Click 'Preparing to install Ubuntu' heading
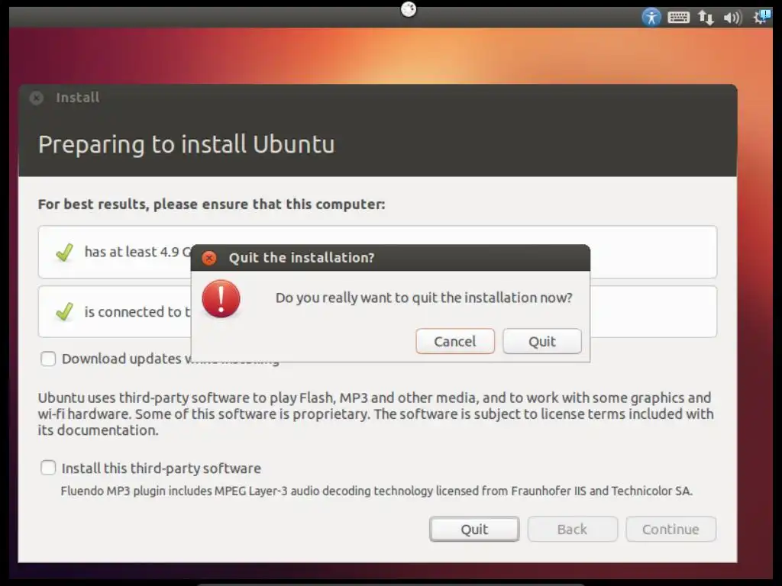The width and height of the screenshot is (782, 586). coord(186,145)
